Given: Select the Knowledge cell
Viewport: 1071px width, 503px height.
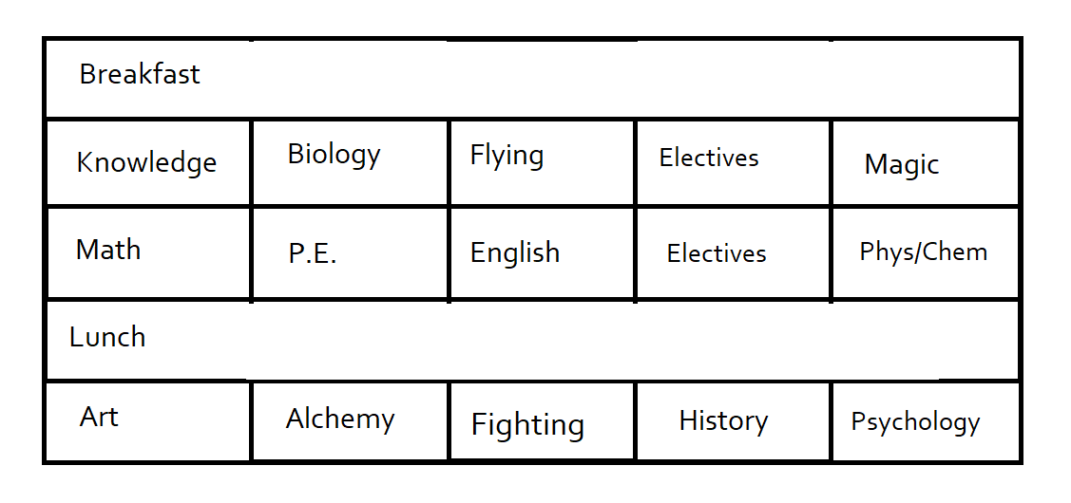Looking at the screenshot, I should 148,162.
